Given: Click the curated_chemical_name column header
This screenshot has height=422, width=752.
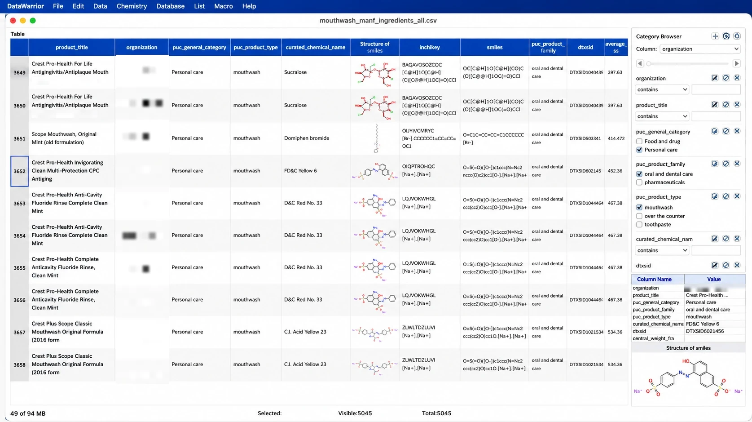Looking at the screenshot, I should [x=316, y=47].
